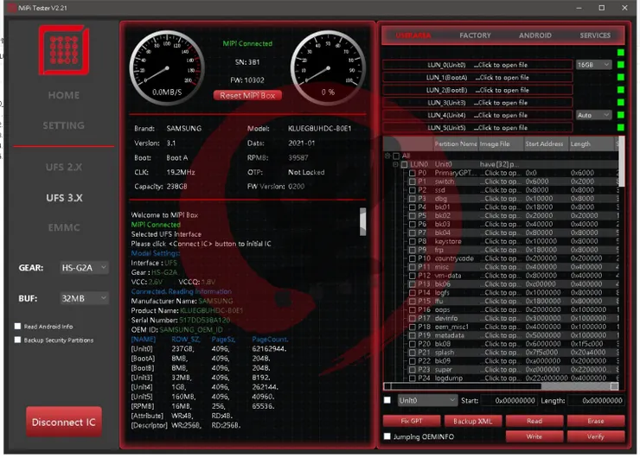Image resolution: width=640 pixels, height=458 pixels.
Task: Tick the Jumping OEMINFO checkbox
Action: tap(387, 436)
